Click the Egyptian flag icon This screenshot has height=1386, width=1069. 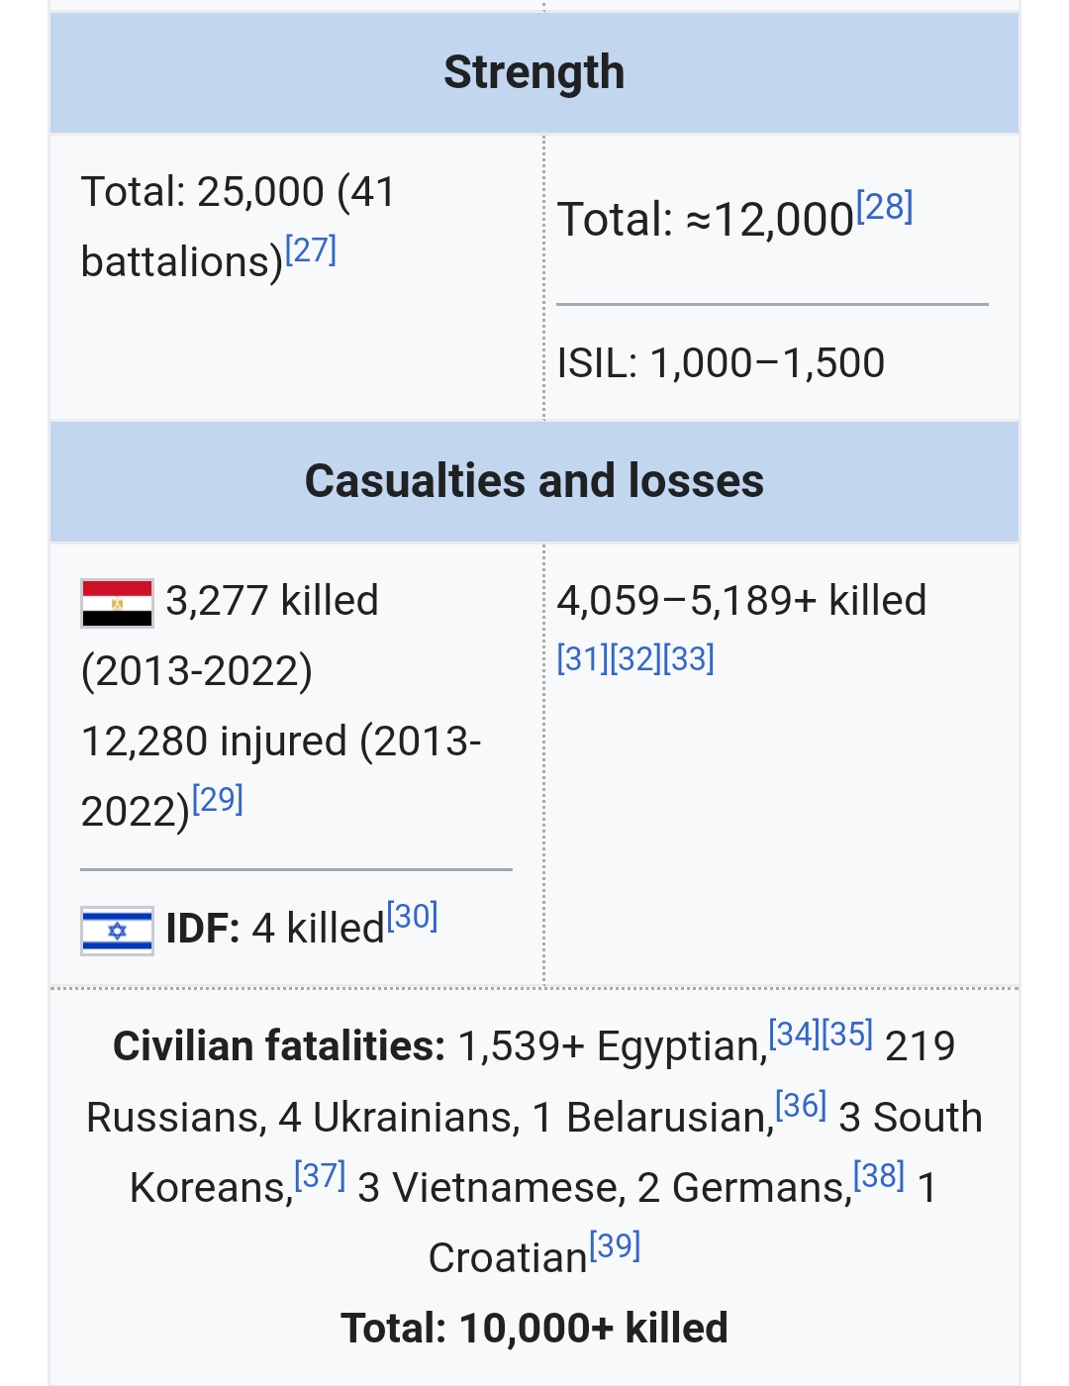[117, 604]
